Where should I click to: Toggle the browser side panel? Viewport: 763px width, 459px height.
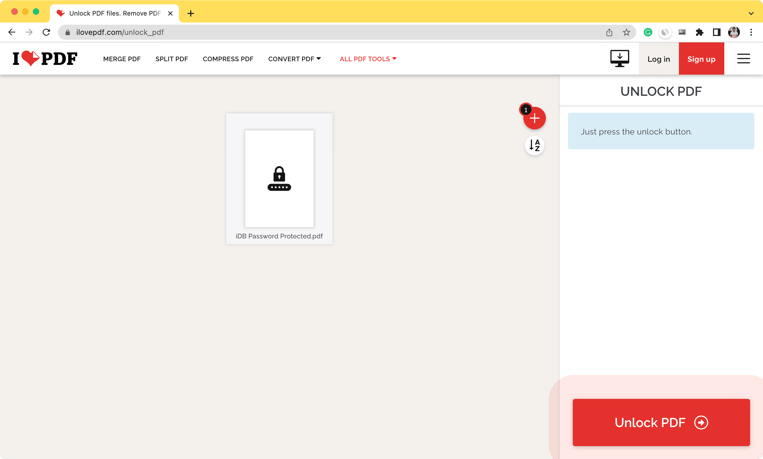tap(717, 32)
